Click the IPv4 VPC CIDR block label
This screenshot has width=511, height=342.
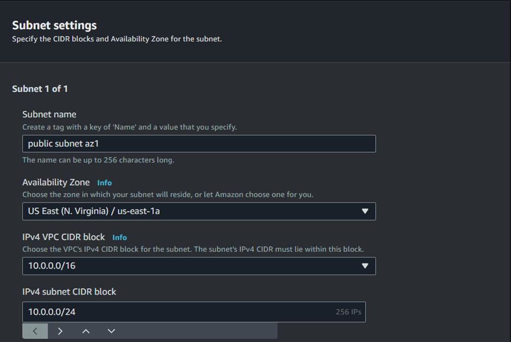(64, 237)
